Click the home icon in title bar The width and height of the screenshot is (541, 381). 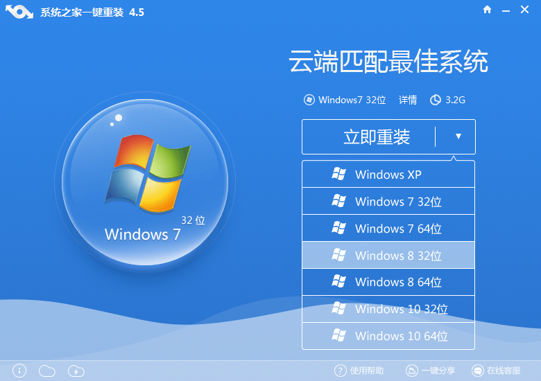[x=487, y=10]
